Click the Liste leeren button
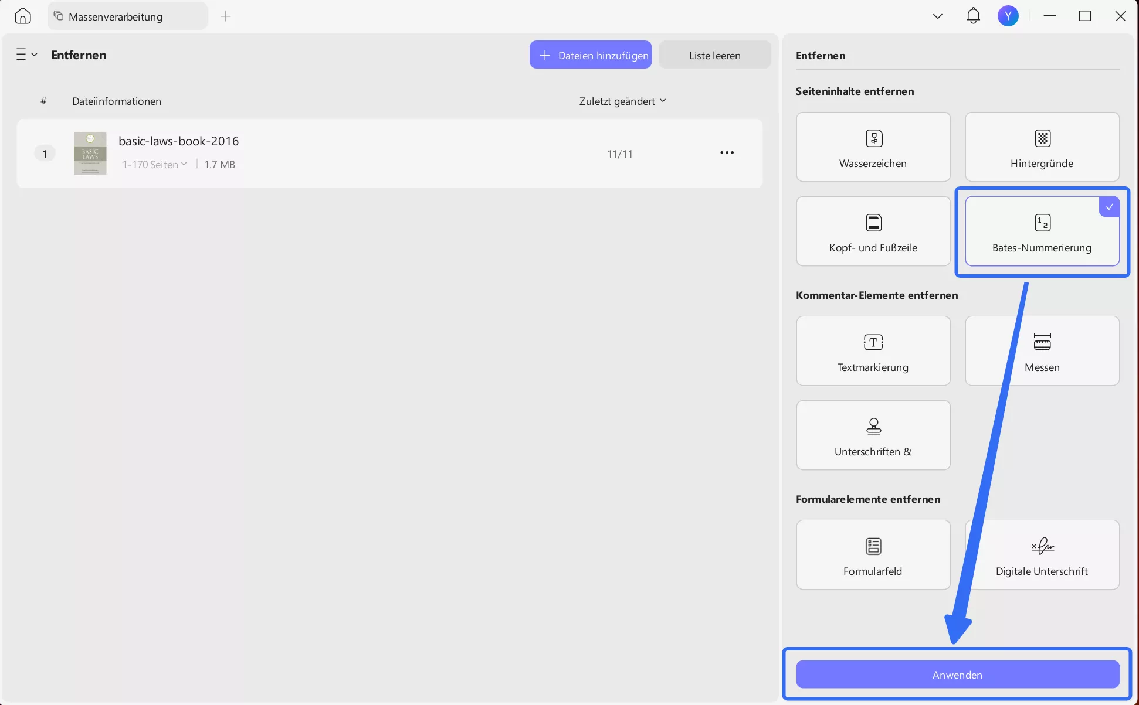 714,55
